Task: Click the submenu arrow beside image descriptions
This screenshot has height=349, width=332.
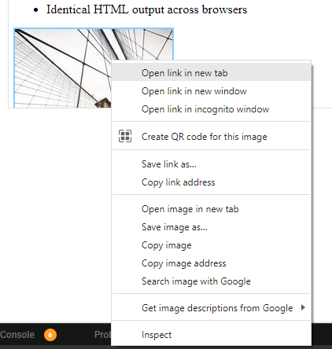Action: coord(303,307)
